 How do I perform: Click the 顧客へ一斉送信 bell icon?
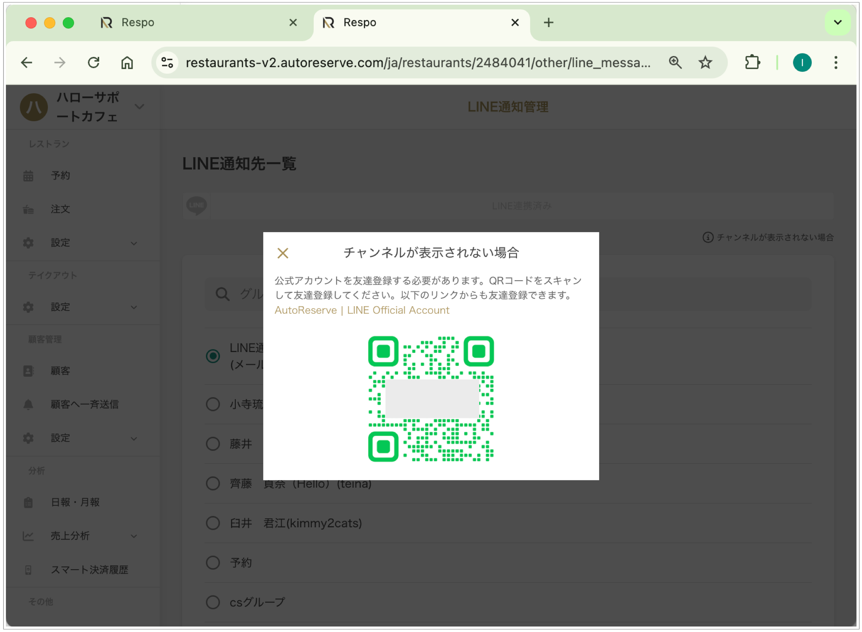[28, 404]
